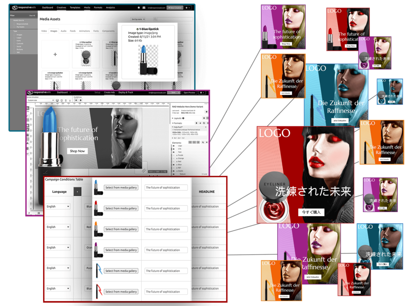
Task: Expand the Purple element group
Action: click(177, 155)
